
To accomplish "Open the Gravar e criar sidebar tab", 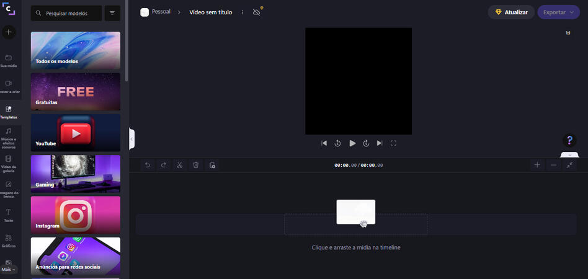I will tap(9, 87).
